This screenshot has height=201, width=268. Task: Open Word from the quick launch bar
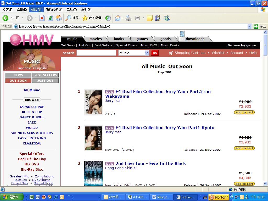38,197
